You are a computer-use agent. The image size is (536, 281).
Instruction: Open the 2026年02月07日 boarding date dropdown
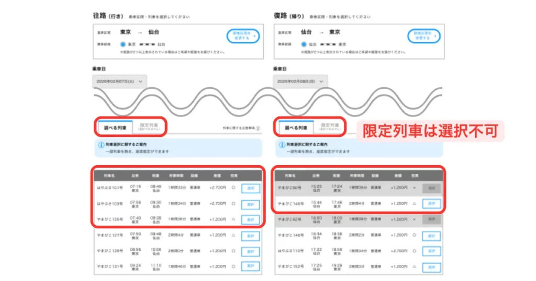(x=120, y=81)
